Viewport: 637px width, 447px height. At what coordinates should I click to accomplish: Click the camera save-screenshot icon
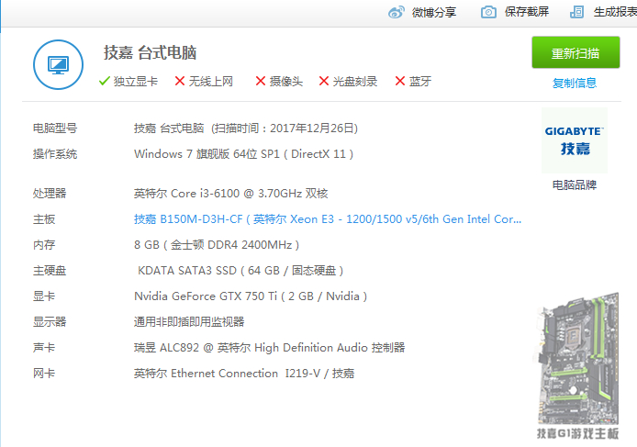click(488, 12)
